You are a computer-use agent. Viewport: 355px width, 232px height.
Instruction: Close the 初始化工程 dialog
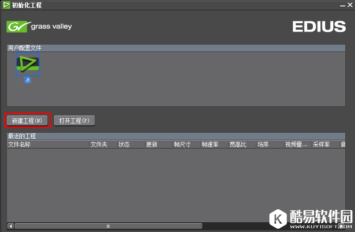(x=350, y=5)
